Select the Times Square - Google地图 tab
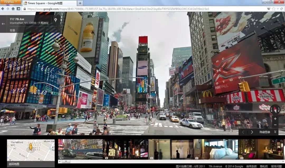Screen dimensions: 285x168 [49, 3]
